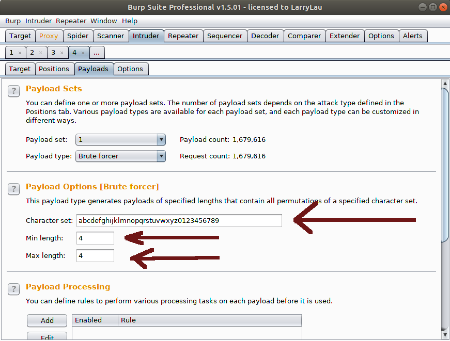The image size is (450, 341).
Task: Click the Rule column header
Action: click(210, 320)
